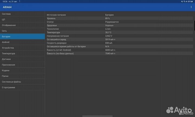The image size is (195, 117).
Task: Click the AIDA64 title
Action: coord(7,7)
